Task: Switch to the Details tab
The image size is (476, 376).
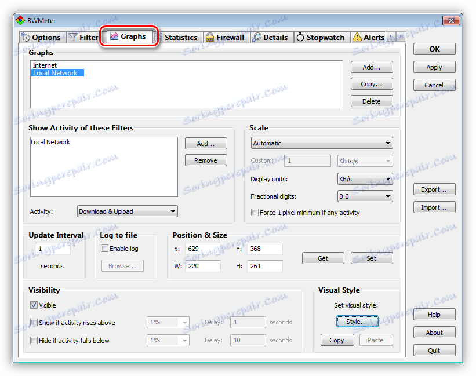Action: (272, 38)
